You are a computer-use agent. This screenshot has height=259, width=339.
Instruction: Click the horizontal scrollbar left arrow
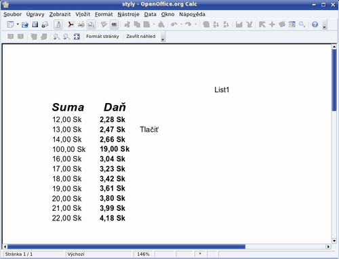tap(5, 246)
